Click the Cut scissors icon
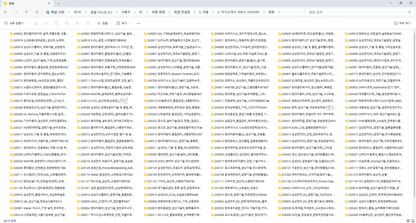The height and width of the screenshot is (223, 416). click(x=36, y=23)
